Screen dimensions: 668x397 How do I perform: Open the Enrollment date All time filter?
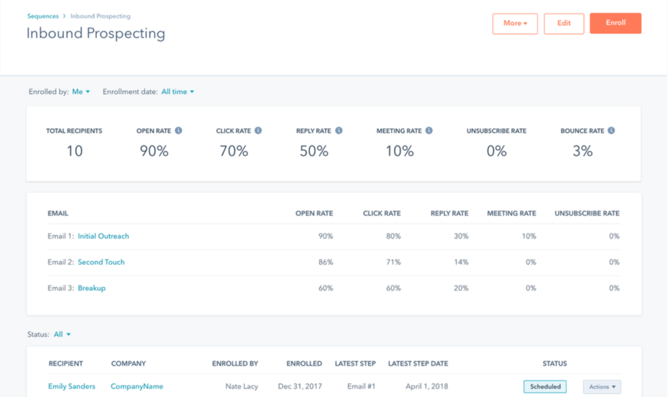click(x=177, y=91)
